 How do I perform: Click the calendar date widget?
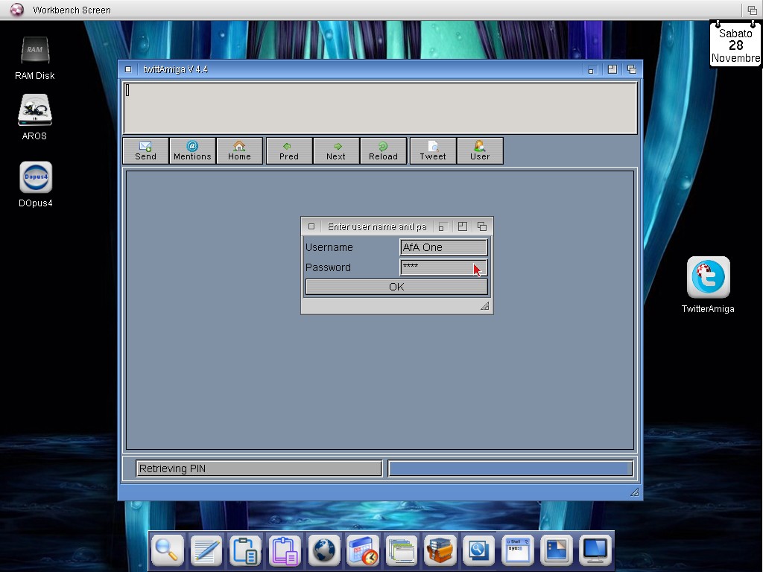735,45
